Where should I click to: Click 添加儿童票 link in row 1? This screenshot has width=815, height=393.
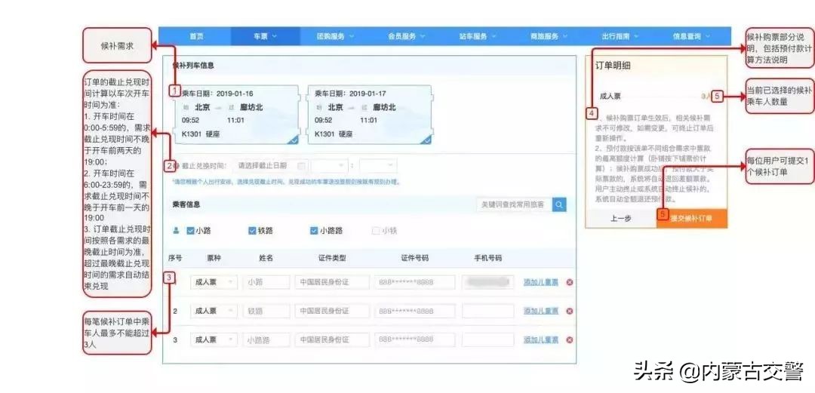[541, 282]
